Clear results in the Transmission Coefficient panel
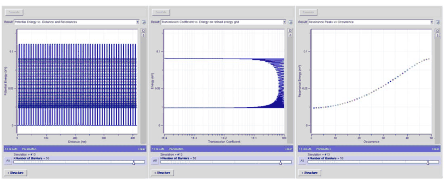This screenshot has height=179, width=444. coord(289,149)
